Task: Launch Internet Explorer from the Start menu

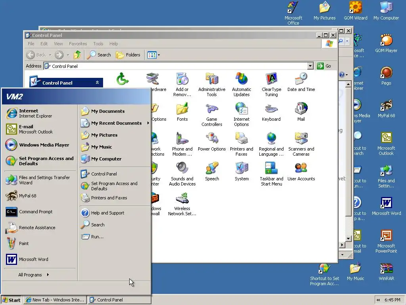Action: tap(40, 113)
